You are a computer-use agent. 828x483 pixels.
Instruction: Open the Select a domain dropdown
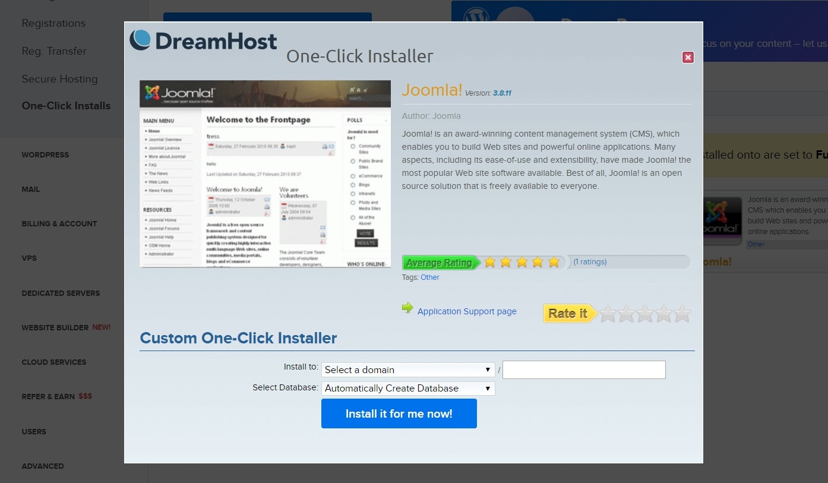408,370
